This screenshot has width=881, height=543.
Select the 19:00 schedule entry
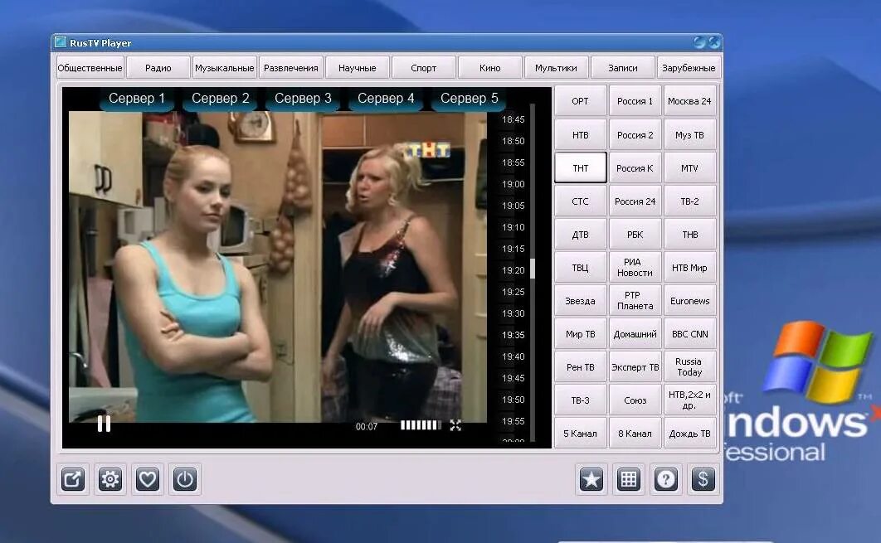pos(513,184)
